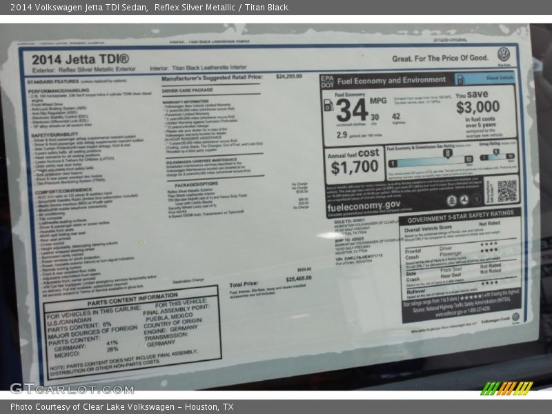Click 'STANDARD FEATURES' heading
552x414 pixels.
point(53,81)
